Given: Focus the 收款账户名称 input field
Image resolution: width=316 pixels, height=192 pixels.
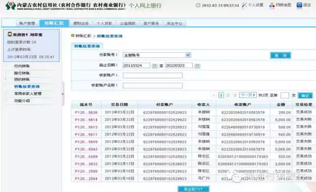Looking at the screenshot, I should [x=153, y=85].
